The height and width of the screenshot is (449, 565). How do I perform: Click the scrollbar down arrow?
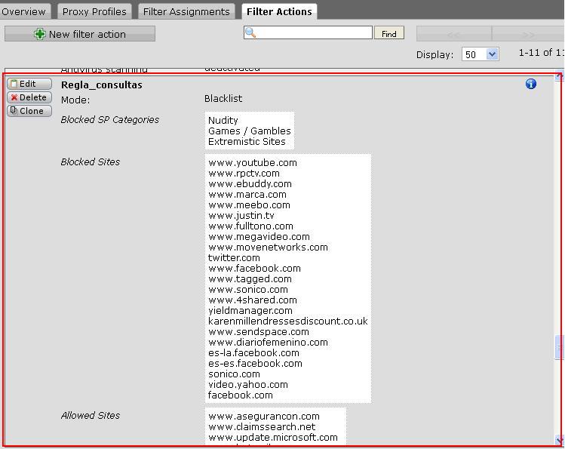click(x=559, y=440)
